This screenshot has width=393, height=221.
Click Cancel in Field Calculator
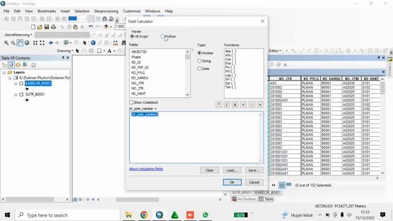click(254, 182)
